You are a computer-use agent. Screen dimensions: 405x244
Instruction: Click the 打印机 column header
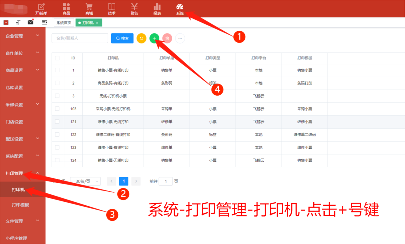coord(113,58)
